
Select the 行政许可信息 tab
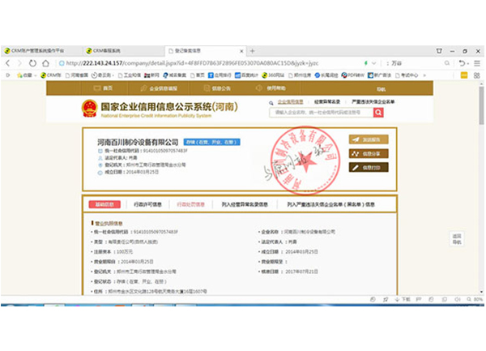pos(147,204)
